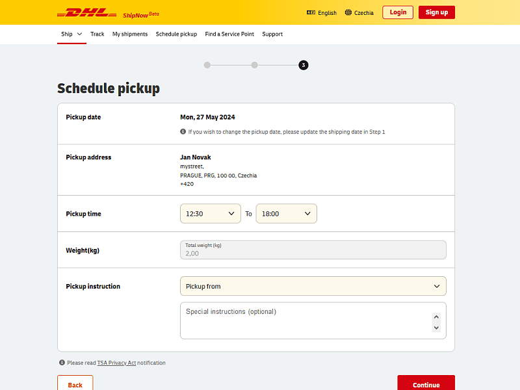Expand the Pickup instruction dropdown
The width and height of the screenshot is (520, 390).
(x=313, y=286)
